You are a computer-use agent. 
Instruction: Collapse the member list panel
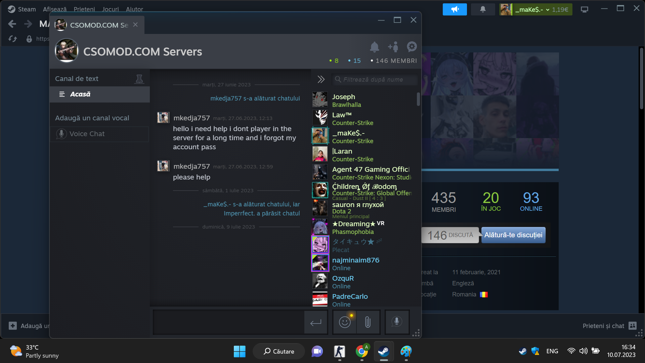321,80
